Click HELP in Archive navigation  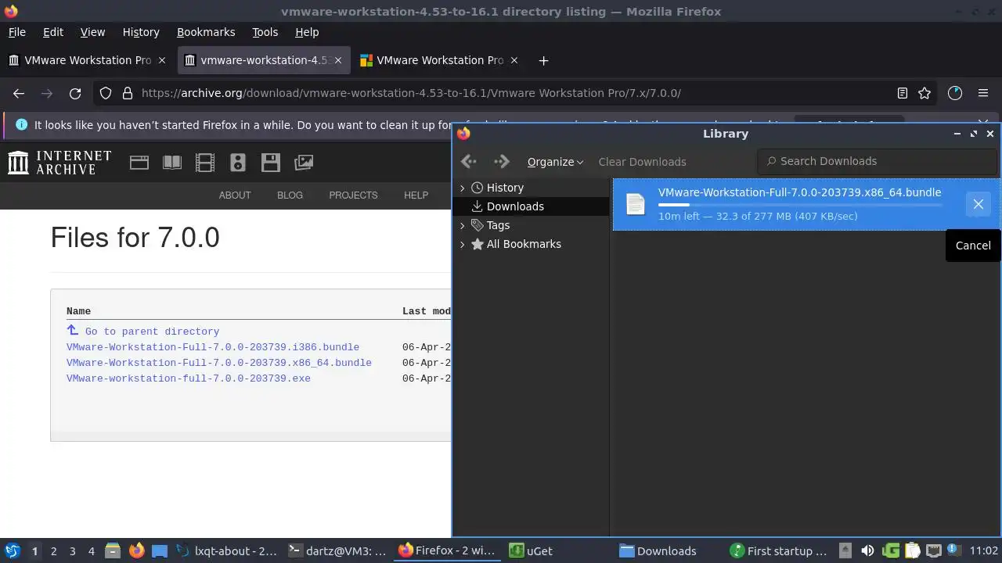(x=416, y=195)
